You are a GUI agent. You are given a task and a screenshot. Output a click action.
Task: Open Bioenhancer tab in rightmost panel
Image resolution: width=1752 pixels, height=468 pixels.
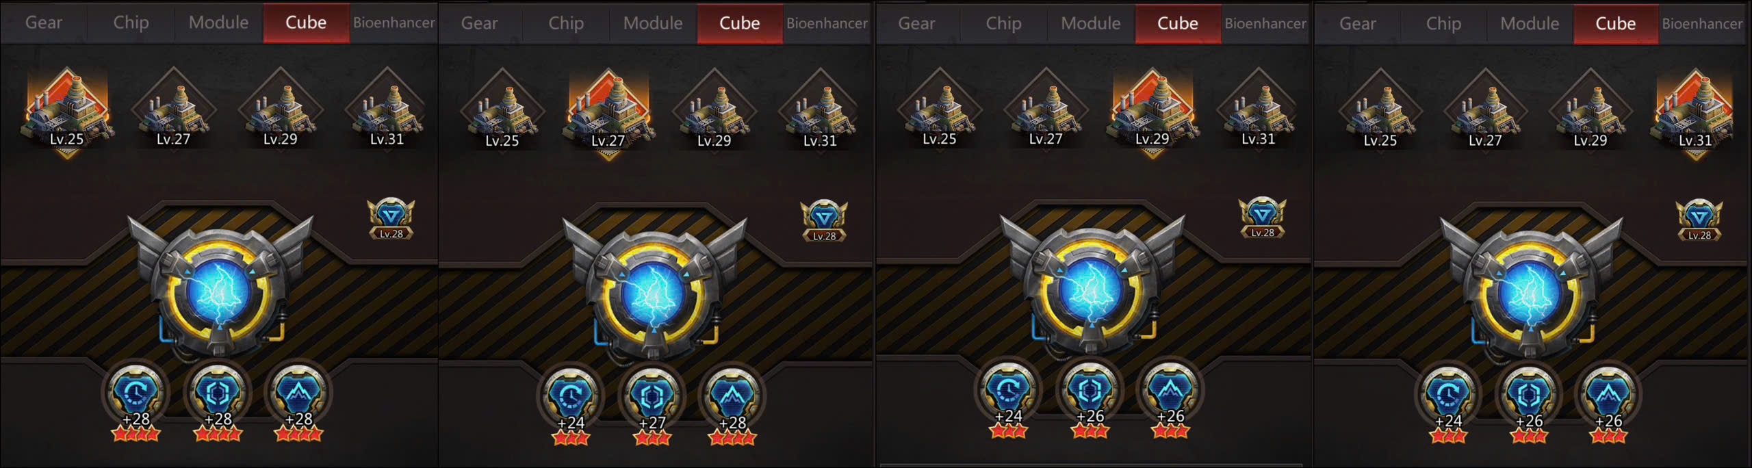pyautogui.click(x=1703, y=23)
